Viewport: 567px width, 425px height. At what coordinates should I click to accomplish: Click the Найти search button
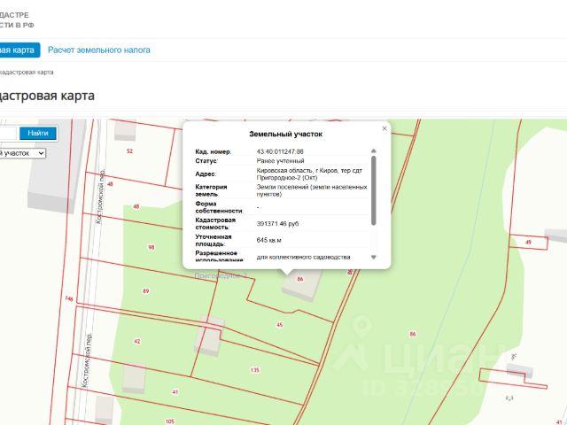[x=38, y=133]
